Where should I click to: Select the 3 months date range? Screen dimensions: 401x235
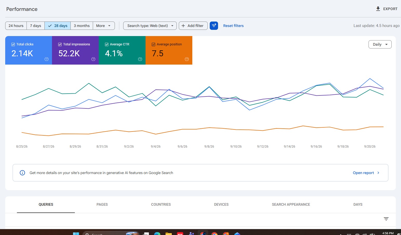click(82, 26)
